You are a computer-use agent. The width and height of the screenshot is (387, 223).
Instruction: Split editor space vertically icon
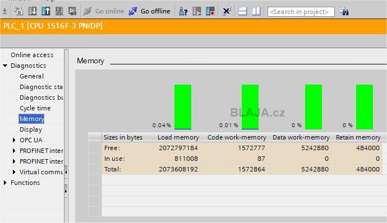click(256, 11)
